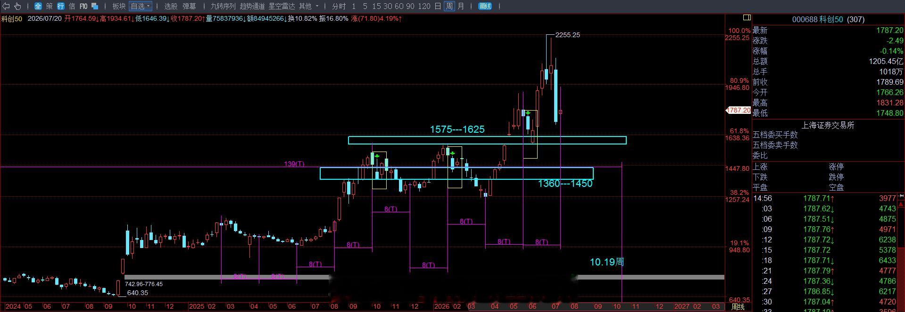Click the back arrow icon in toolbar
Screen dimensions: 905x312
pos(6,6)
